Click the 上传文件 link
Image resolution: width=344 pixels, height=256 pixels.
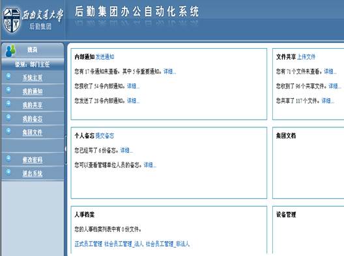pos(306,57)
